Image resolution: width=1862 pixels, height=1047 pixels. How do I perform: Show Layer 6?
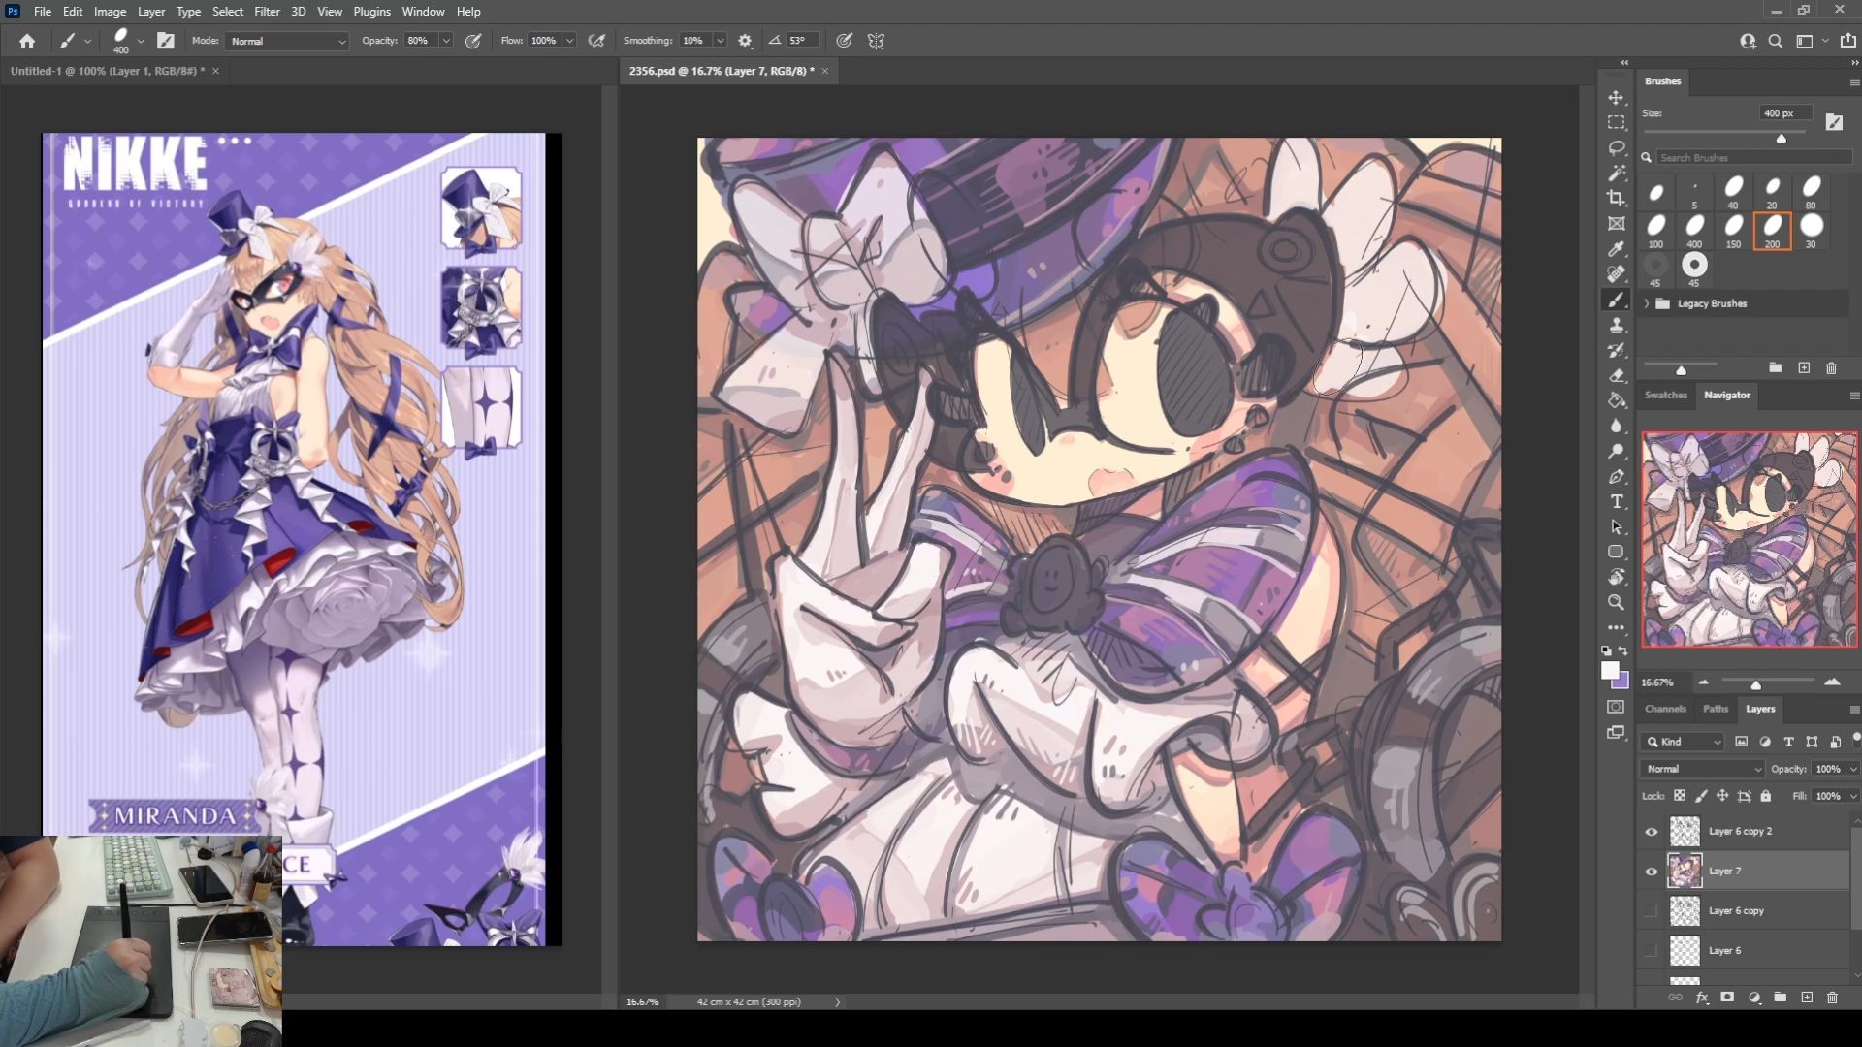(x=1652, y=951)
